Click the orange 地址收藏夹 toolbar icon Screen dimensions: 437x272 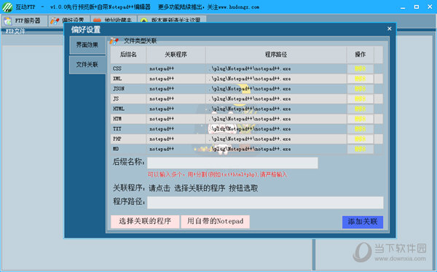97,20
